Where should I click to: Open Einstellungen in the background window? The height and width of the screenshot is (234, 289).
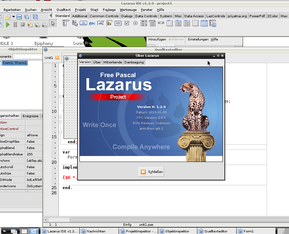tap(197, 39)
